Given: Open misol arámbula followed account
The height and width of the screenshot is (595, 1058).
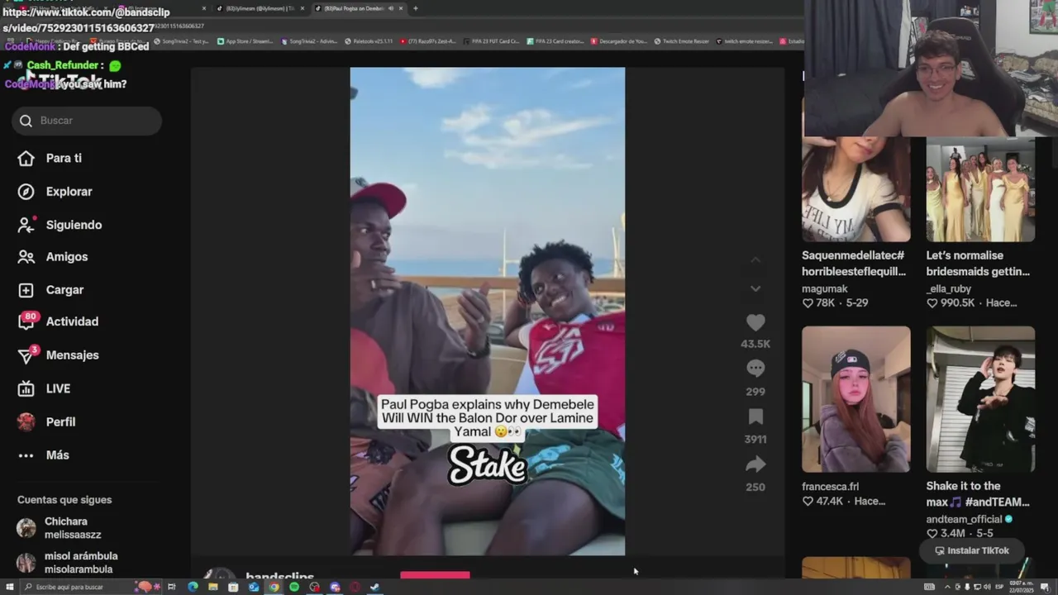Looking at the screenshot, I should tap(68, 563).
